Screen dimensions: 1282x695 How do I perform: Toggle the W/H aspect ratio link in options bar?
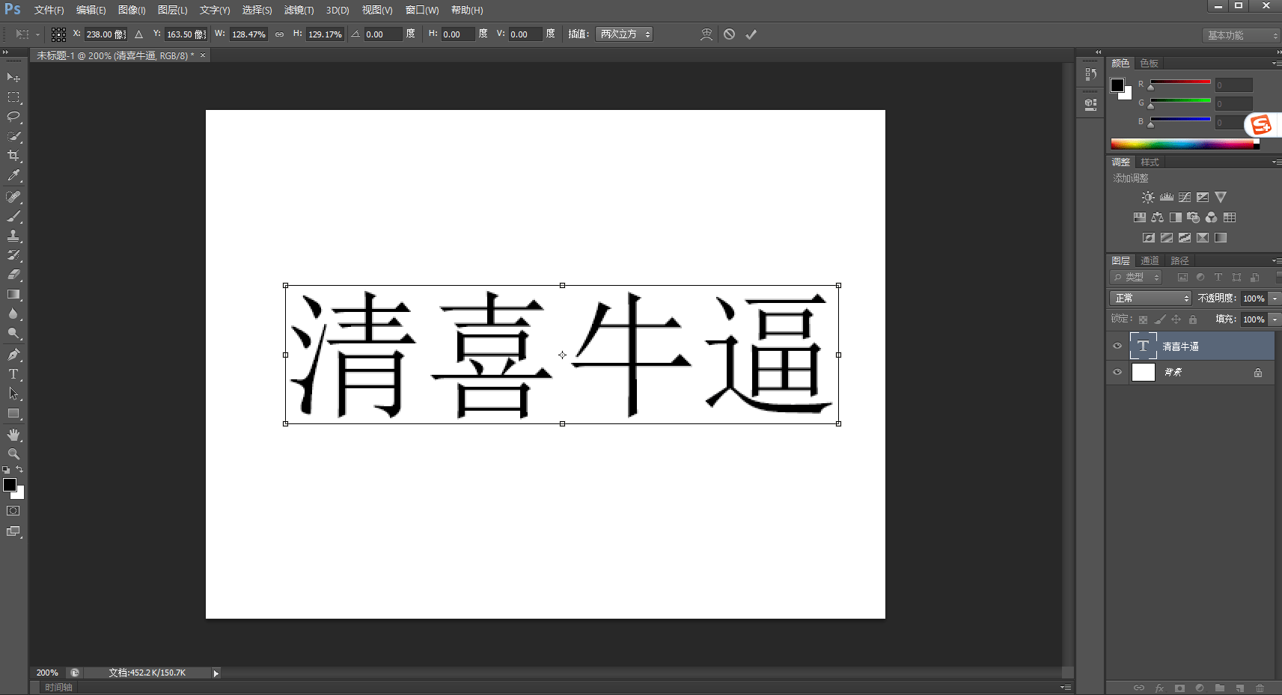point(279,34)
